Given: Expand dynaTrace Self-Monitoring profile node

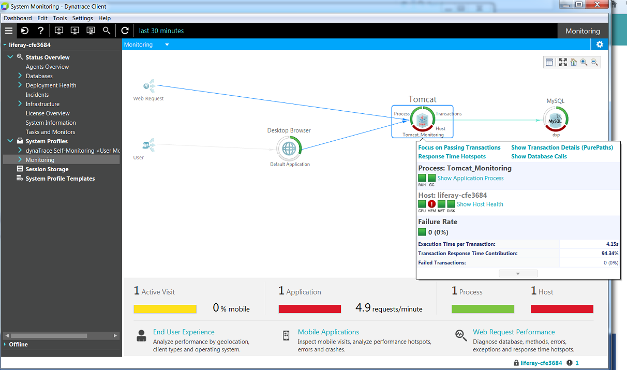Looking at the screenshot, I should (x=20, y=150).
